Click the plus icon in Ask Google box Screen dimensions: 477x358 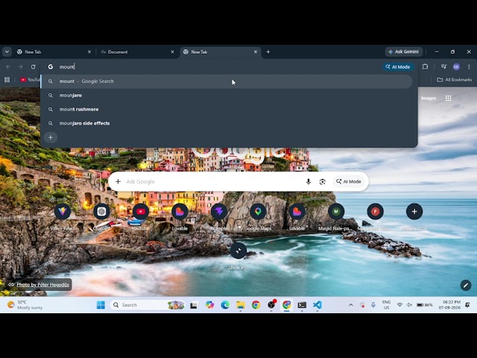pyautogui.click(x=118, y=182)
